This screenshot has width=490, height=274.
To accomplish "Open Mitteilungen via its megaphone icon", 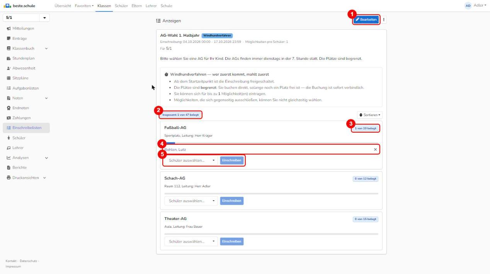I will pyautogui.click(x=9, y=29).
